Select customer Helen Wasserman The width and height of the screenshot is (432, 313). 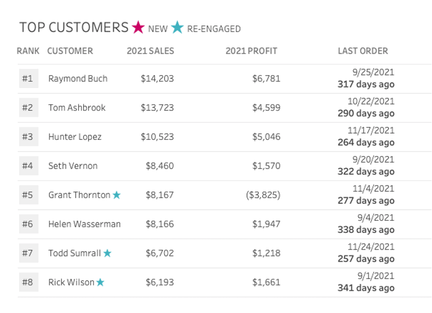84,224
